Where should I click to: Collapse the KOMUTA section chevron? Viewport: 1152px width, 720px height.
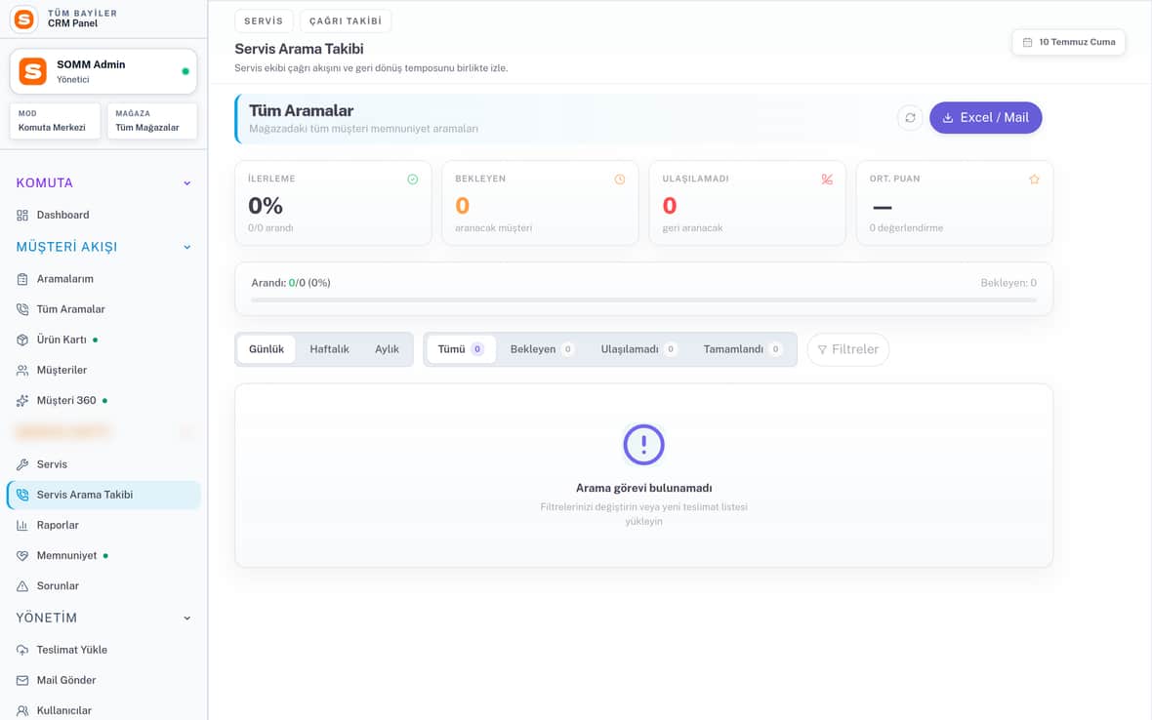pyautogui.click(x=187, y=183)
